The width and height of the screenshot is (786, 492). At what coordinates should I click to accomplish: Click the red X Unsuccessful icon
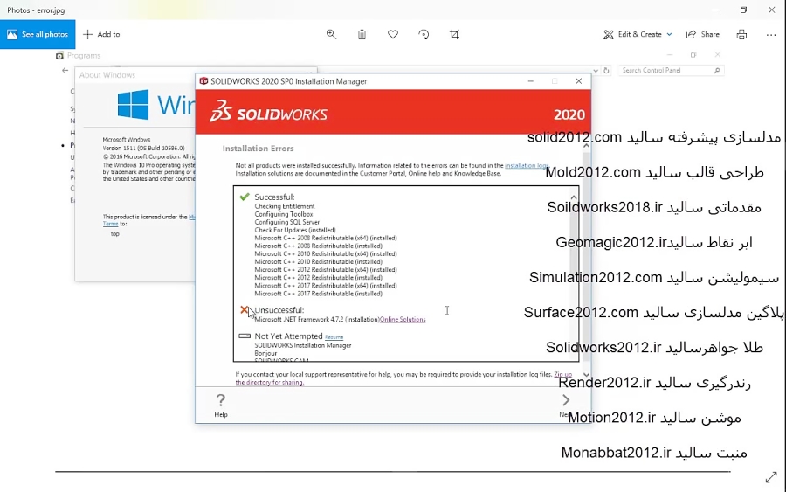[x=245, y=310]
